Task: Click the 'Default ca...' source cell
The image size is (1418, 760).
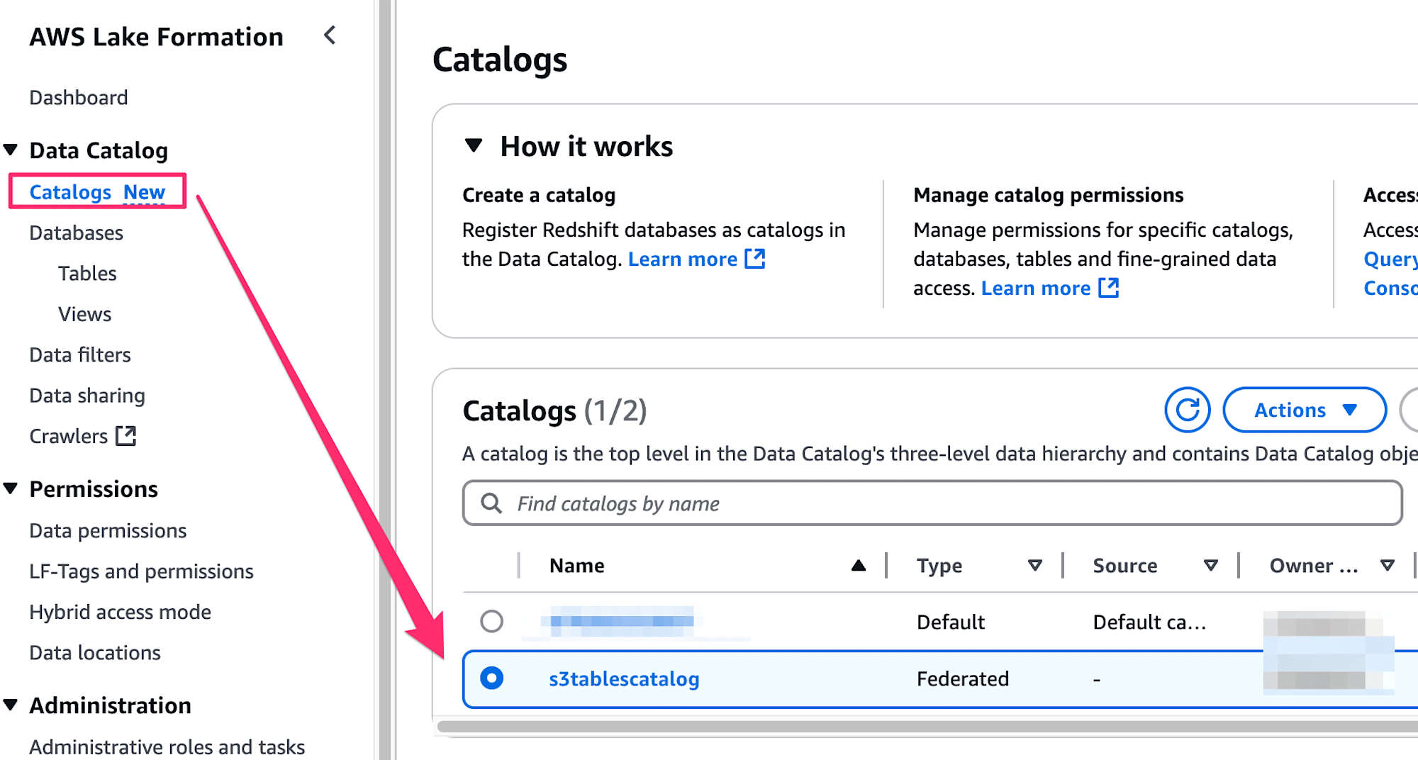Action: point(1149,622)
